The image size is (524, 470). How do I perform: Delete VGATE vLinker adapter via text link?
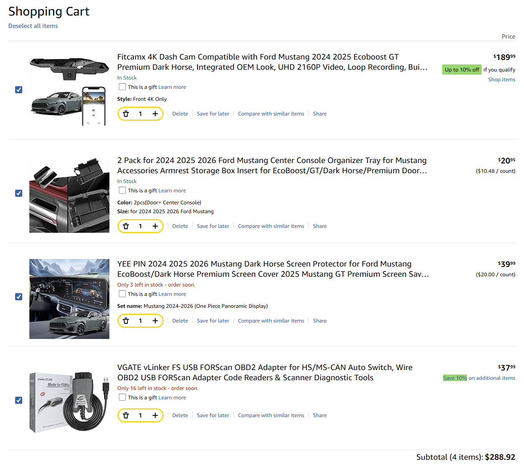[x=180, y=416]
